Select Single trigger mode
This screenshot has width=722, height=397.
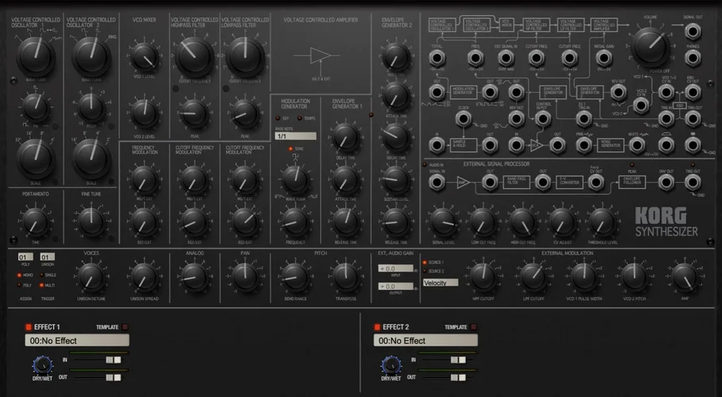(x=42, y=275)
